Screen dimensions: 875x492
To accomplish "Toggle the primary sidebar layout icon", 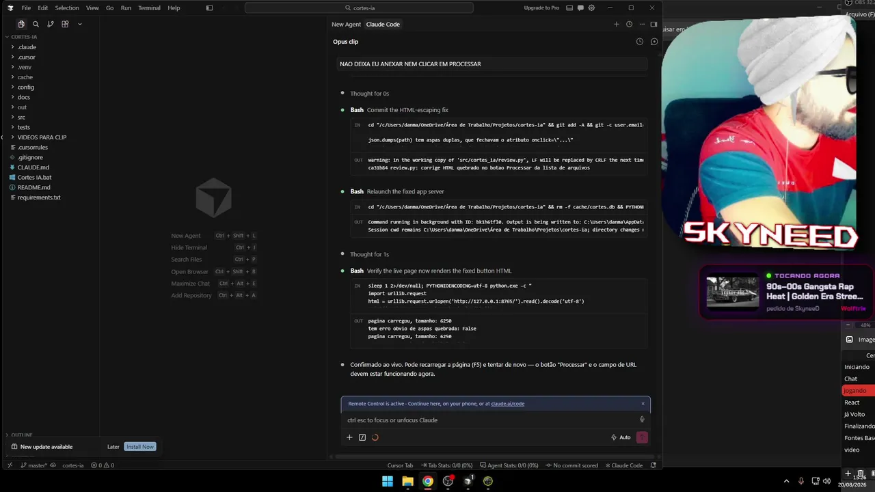I will (209, 8).
